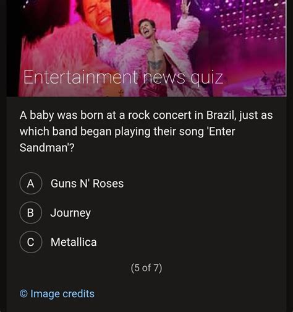This screenshot has height=312, width=293.
Task: Select answer option C circle
Action: [31, 242]
